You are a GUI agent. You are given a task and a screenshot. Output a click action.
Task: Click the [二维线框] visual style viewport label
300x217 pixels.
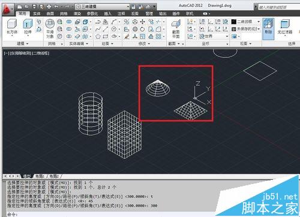[x=41, y=53]
